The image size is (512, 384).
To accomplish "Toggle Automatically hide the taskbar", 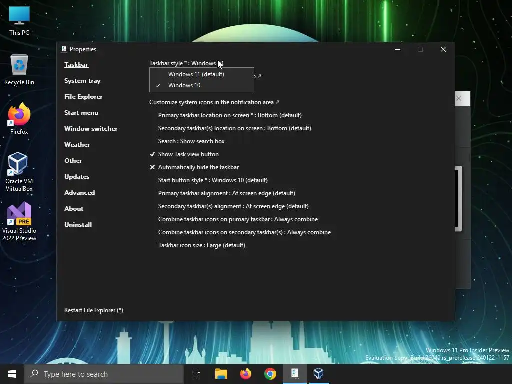I will coord(194,167).
